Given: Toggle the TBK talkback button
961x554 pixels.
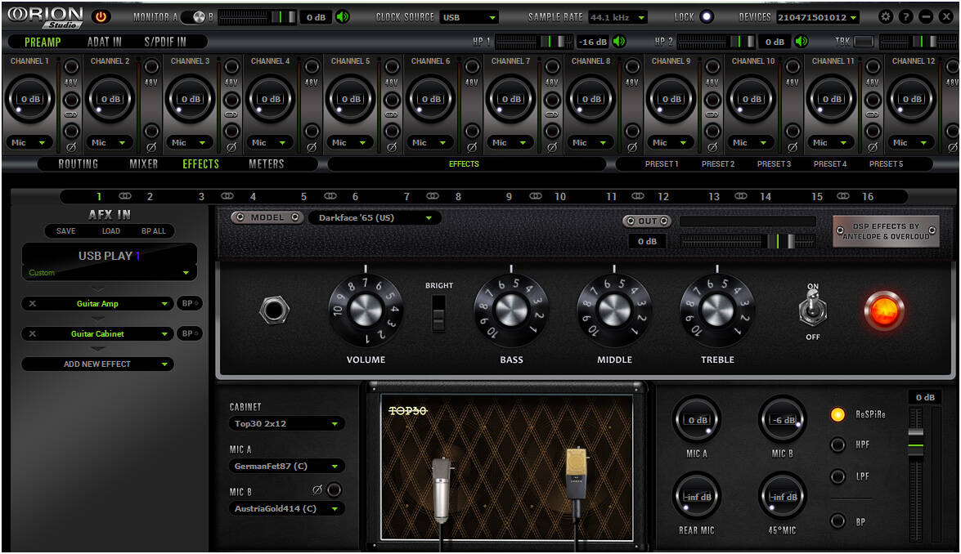Looking at the screenshot, I should [863, 42].
